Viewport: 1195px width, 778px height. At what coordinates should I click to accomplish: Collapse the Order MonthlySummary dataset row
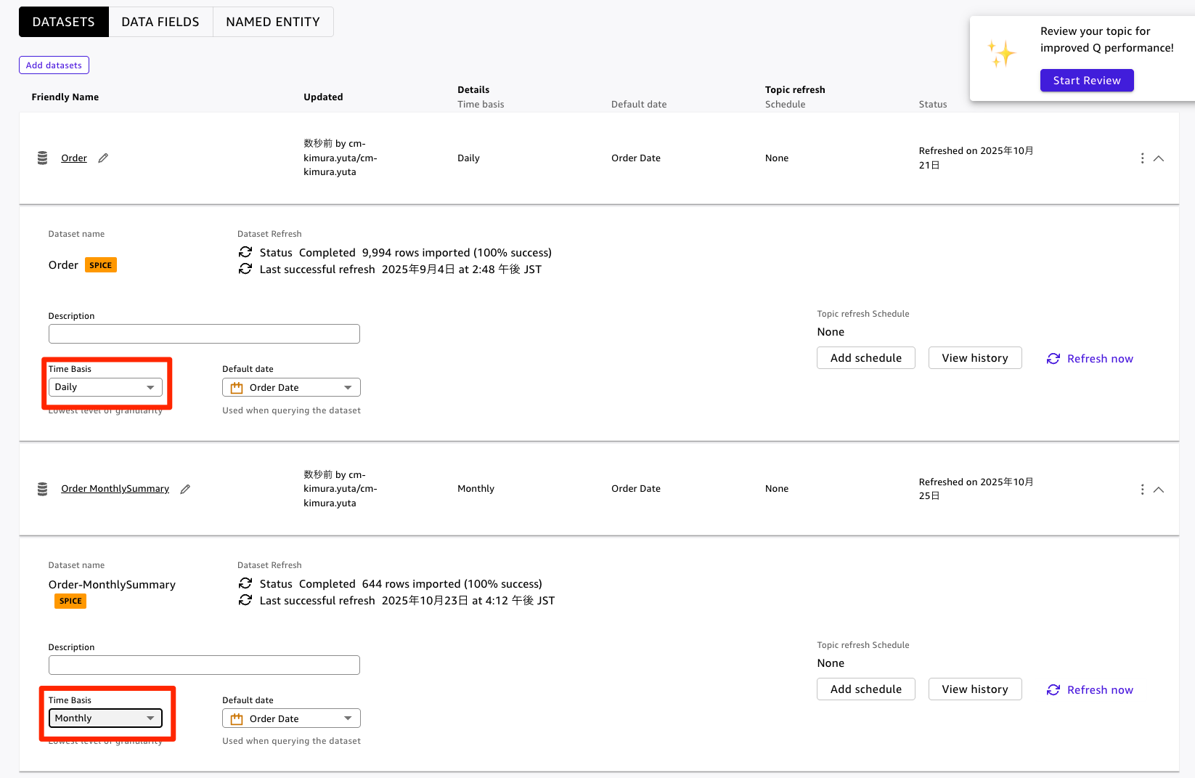pos(1159,490)
